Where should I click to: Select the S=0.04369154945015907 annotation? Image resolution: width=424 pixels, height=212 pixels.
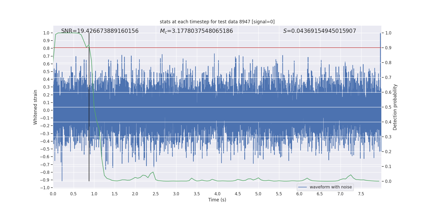pos(320,31)
